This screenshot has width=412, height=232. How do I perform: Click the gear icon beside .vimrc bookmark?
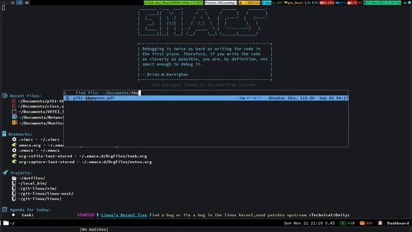[x=14, y=139]
